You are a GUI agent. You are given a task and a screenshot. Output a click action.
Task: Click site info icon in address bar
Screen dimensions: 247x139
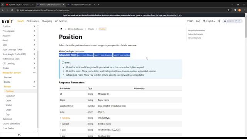click(17, 10)
